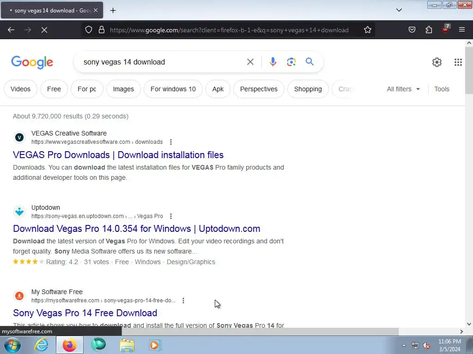Open Firefox application hamburger menu
Screen dimensions: 473x354
462,30
